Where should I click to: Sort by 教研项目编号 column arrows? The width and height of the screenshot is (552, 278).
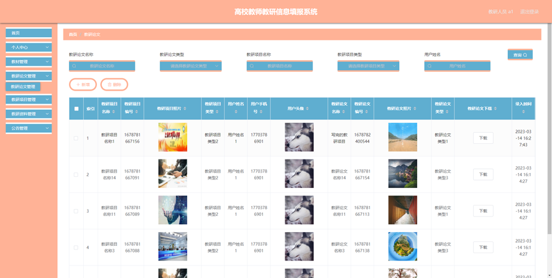136,112
